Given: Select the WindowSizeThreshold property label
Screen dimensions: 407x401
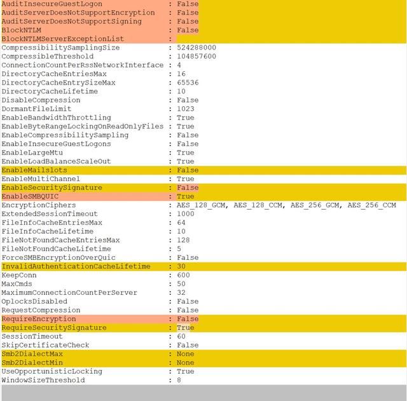Looking at the screenshot, I should coord(43,380).
